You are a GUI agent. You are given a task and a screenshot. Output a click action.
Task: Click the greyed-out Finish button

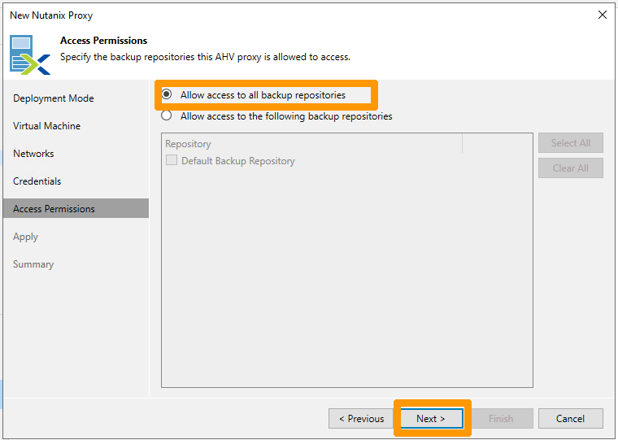501,418
